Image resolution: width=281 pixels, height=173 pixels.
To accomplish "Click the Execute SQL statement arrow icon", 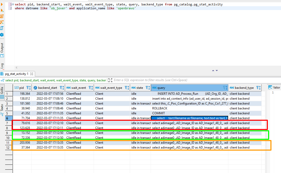I will coord(2,4).
